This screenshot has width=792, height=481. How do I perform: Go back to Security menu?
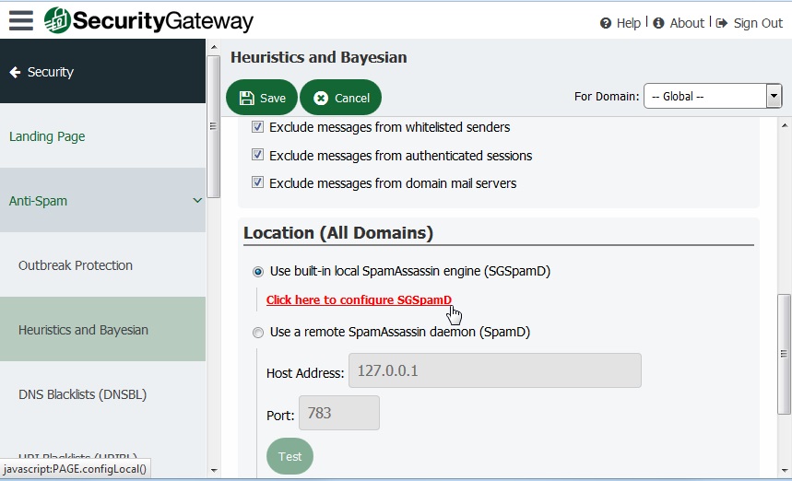[x=102, y=72]
